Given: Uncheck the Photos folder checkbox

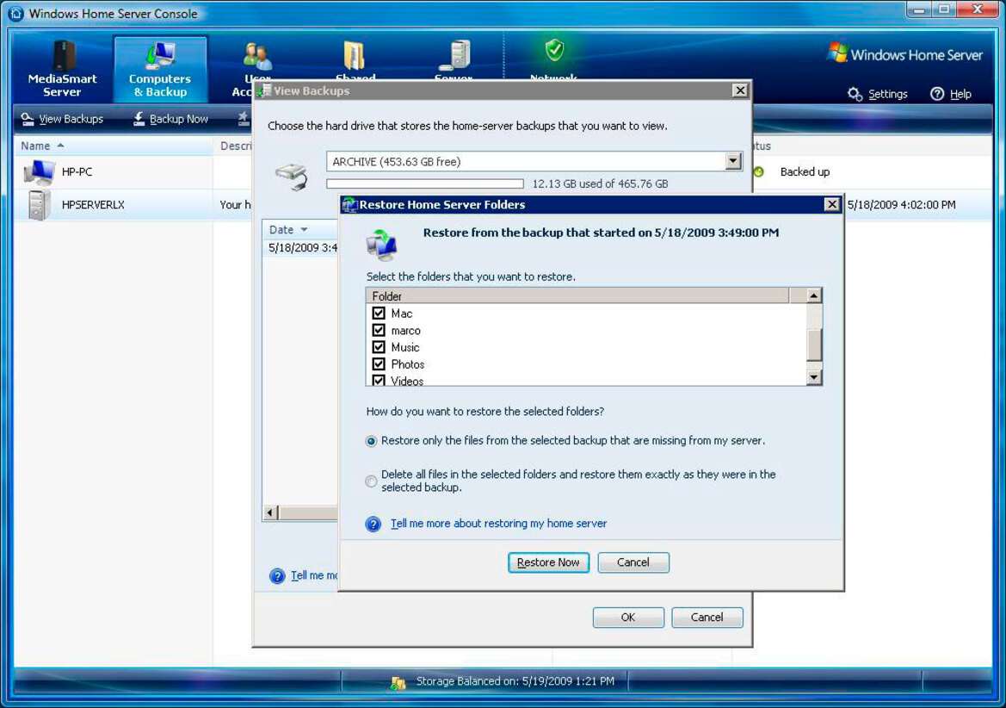Looking at the screenshot, I should coord(379,364).
